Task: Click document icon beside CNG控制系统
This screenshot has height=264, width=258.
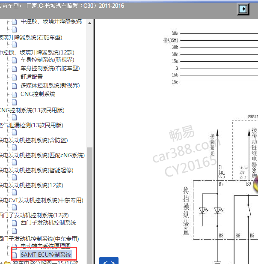Action: 15,94
